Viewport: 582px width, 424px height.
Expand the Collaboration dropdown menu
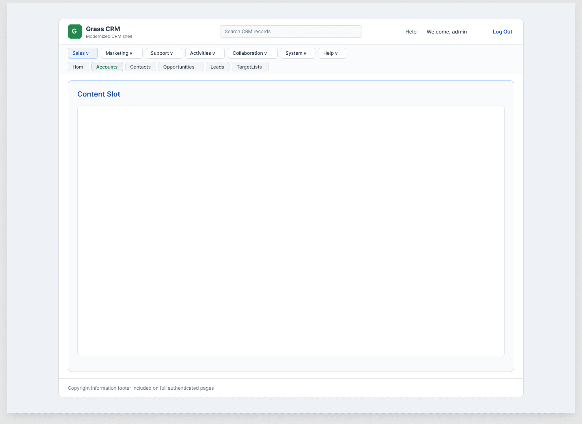[x=253, y=53]
